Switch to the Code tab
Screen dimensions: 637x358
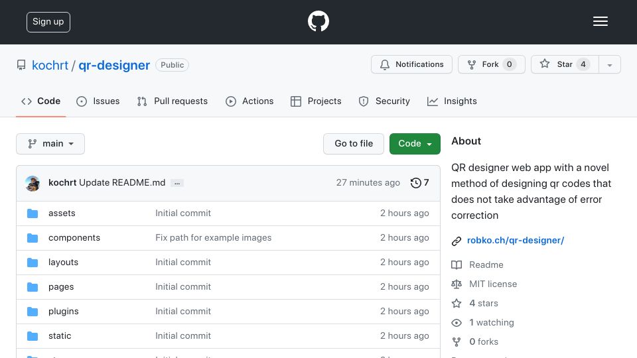[40, 101]
